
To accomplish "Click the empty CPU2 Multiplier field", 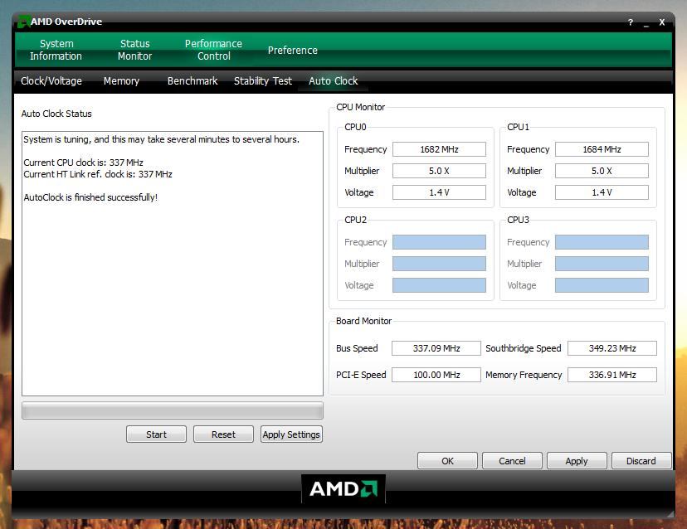I will [439, 264].
